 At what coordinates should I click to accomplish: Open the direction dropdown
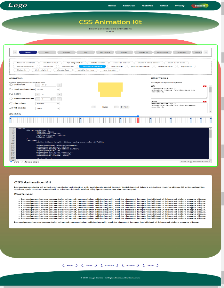click(47, 104)
